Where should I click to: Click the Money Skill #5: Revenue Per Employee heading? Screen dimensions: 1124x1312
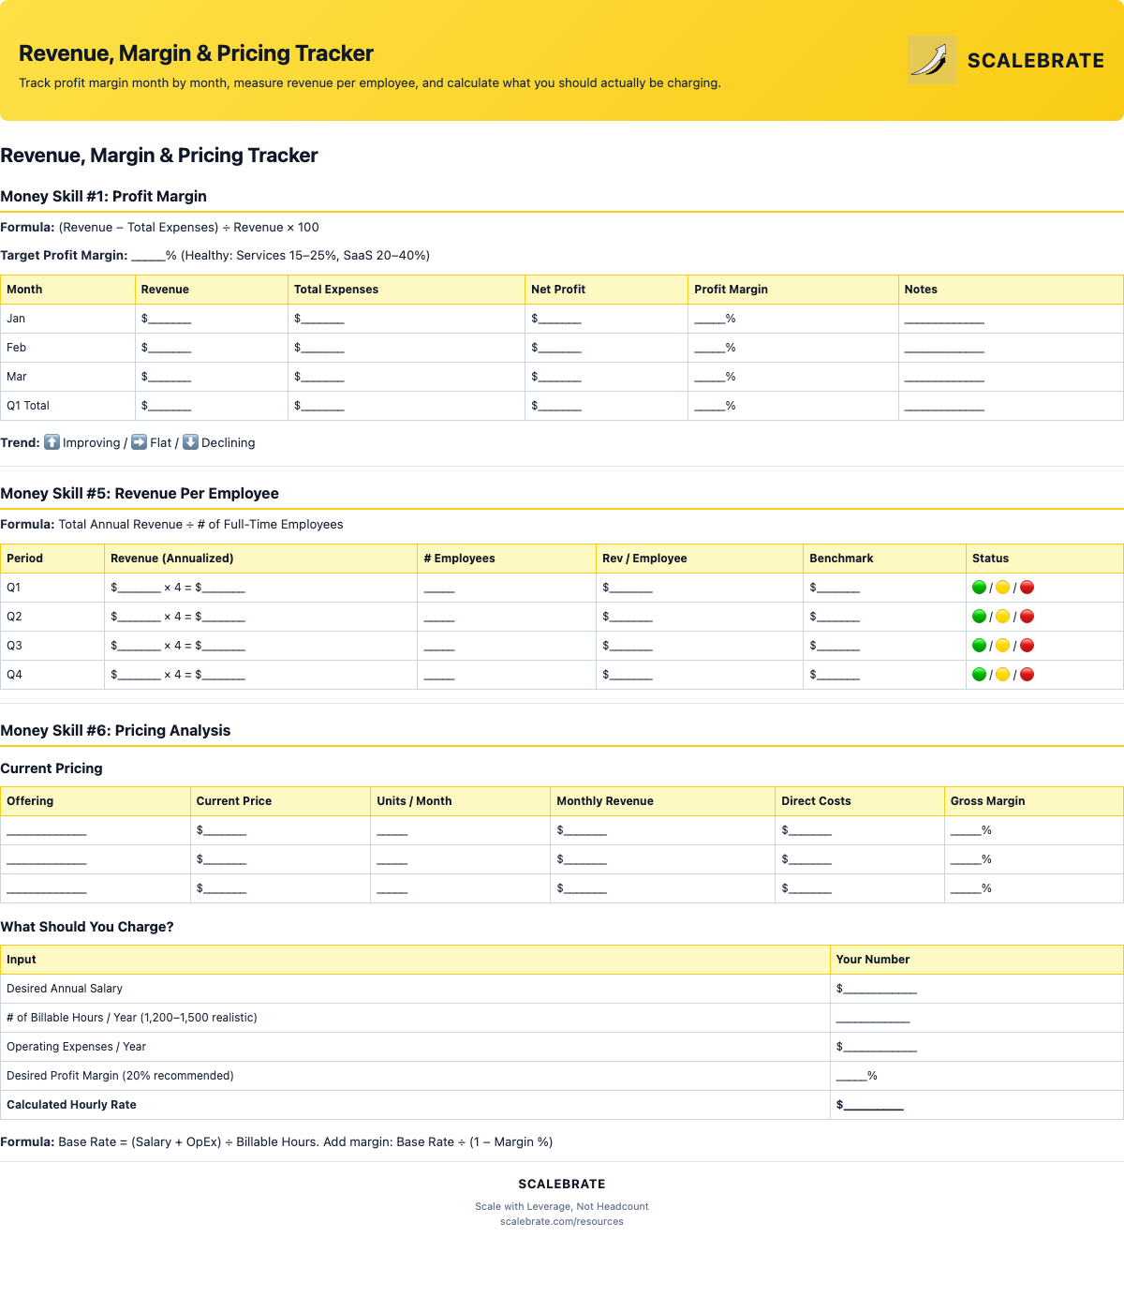(x=140, y=493)
